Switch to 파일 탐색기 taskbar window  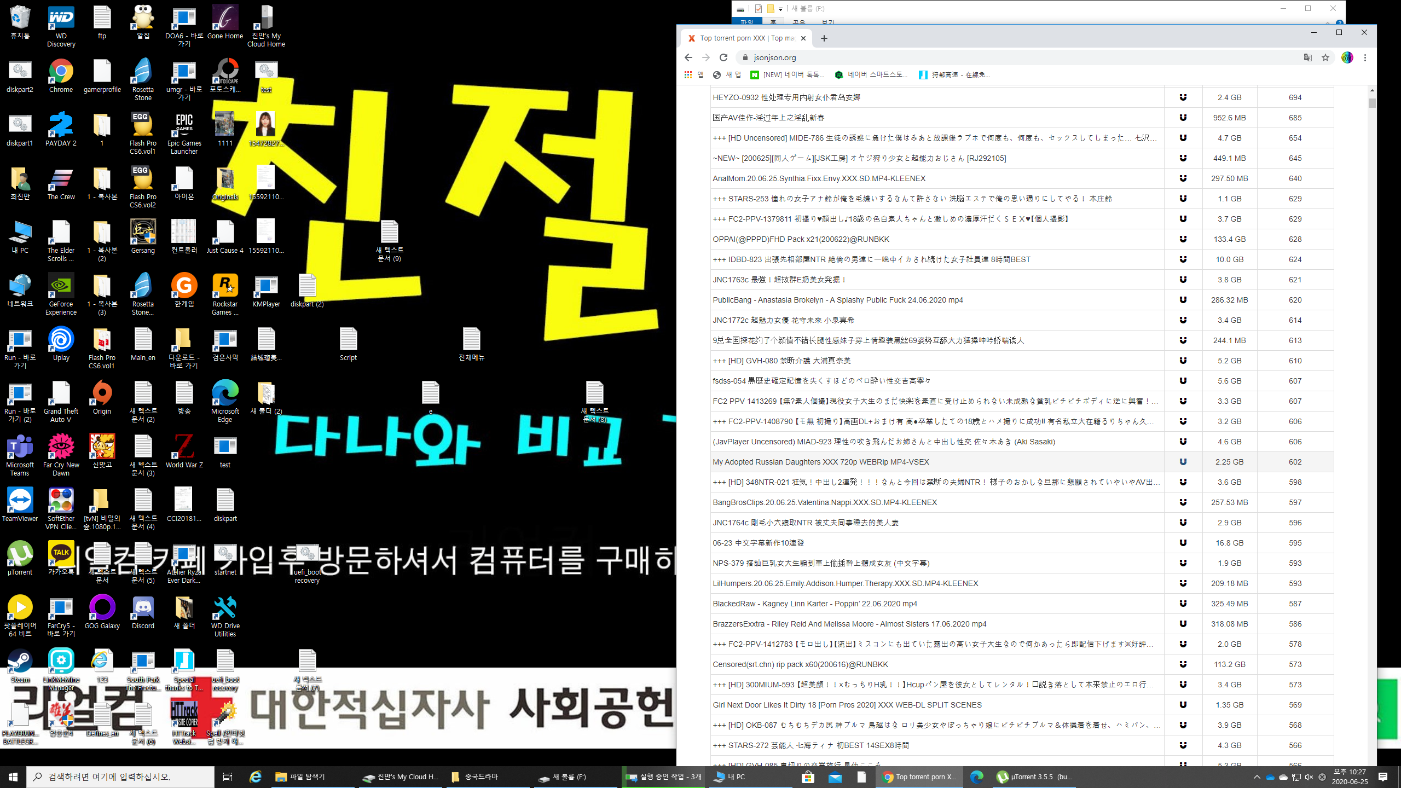tap(313, 777)
